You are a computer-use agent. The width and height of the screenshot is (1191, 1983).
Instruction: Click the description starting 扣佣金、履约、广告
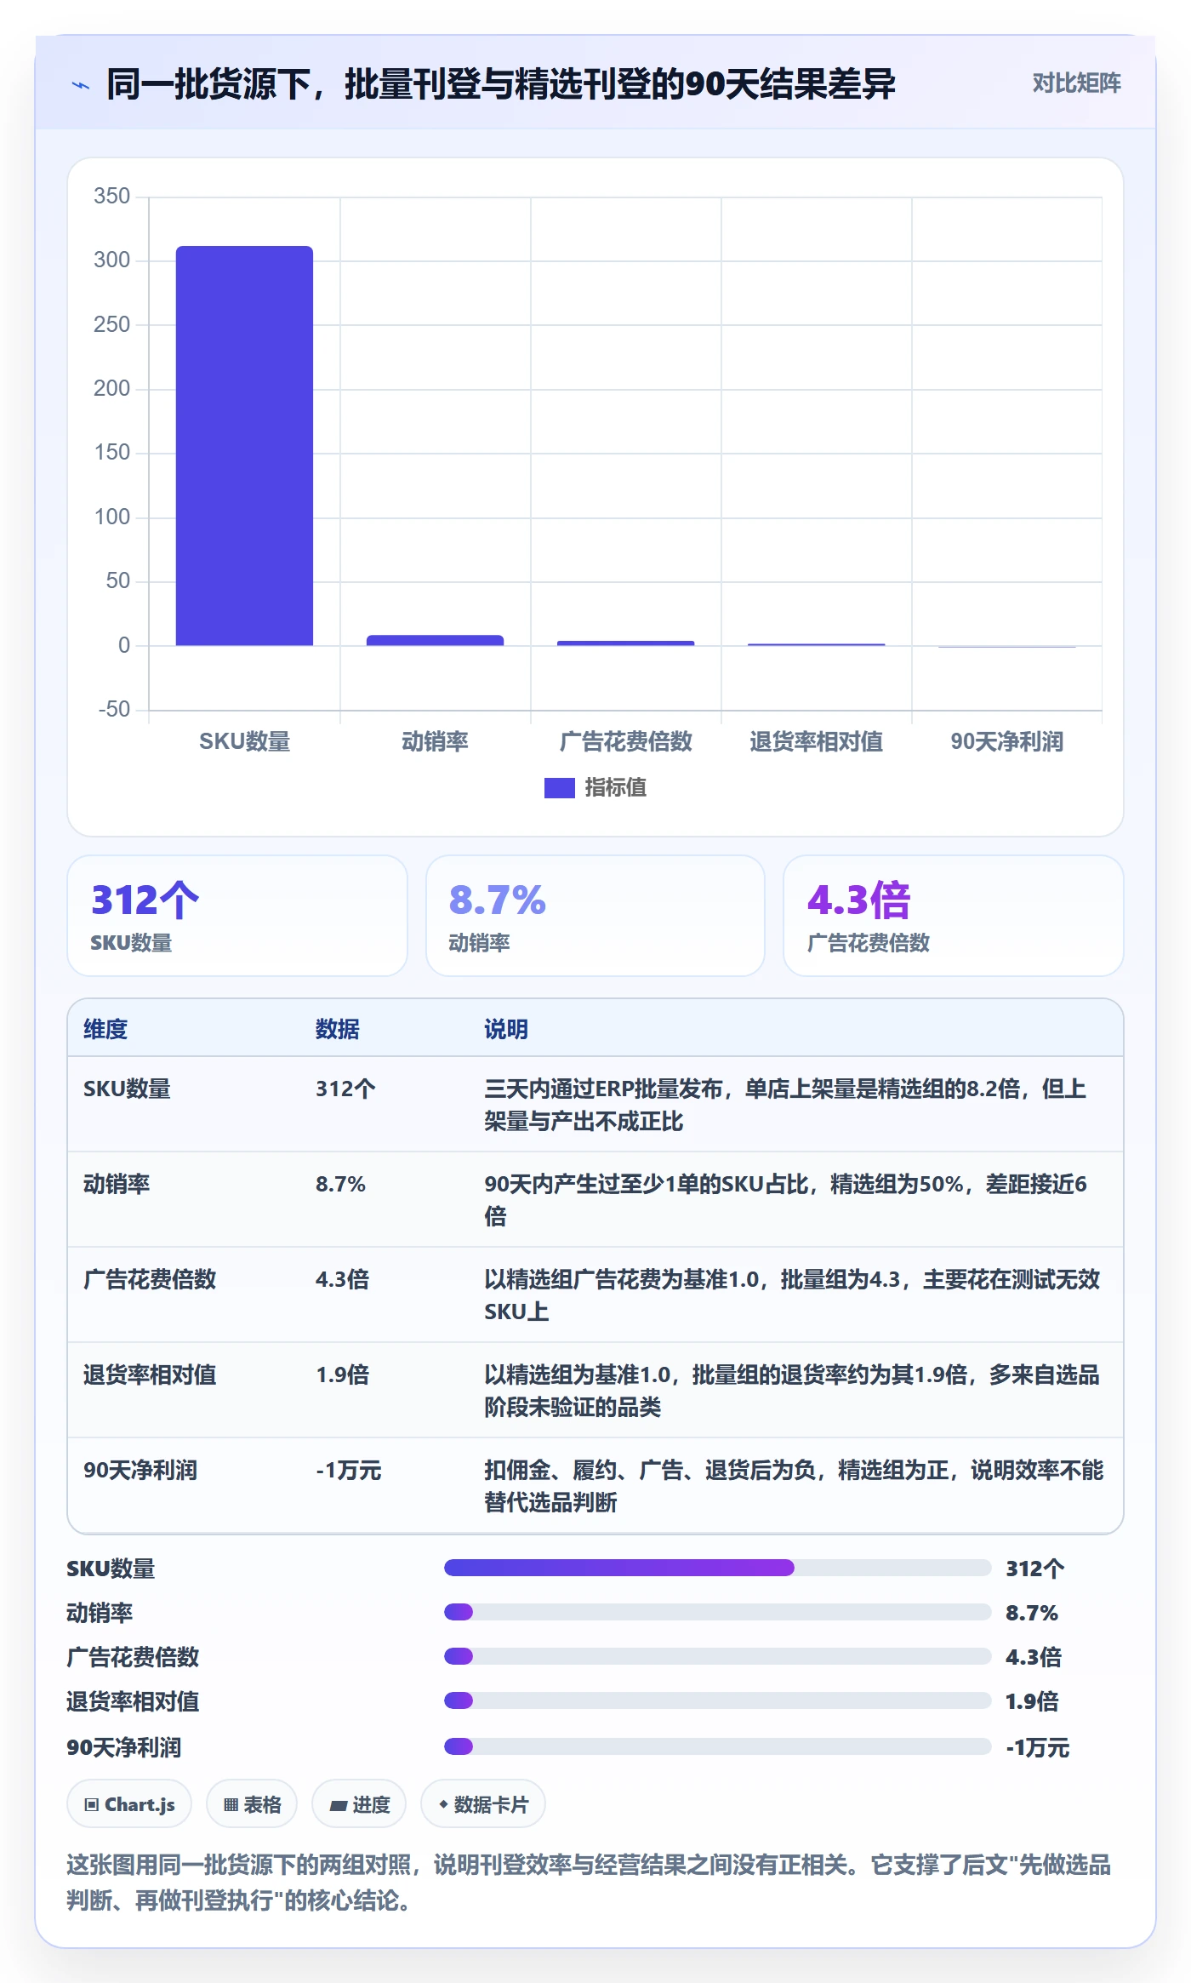[x=794, y=1486]
